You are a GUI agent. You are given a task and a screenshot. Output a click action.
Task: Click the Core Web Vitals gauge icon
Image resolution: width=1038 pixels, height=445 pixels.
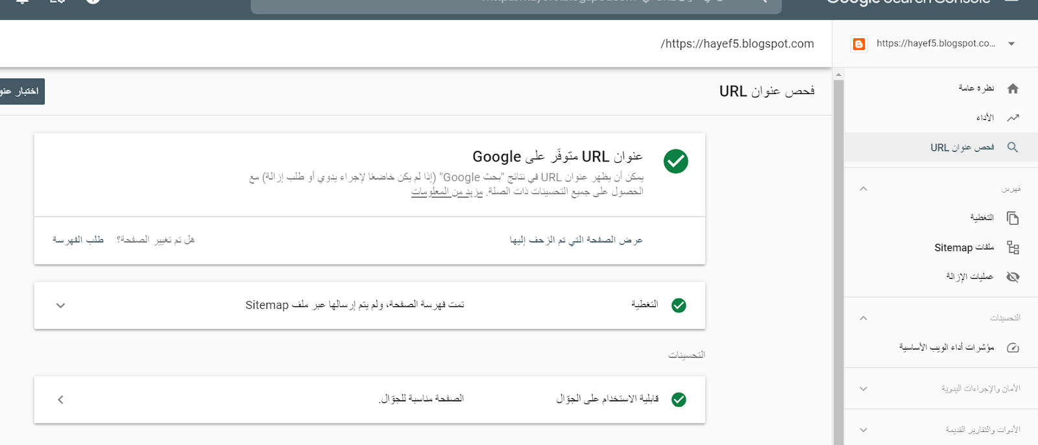tap(1013, 348)
